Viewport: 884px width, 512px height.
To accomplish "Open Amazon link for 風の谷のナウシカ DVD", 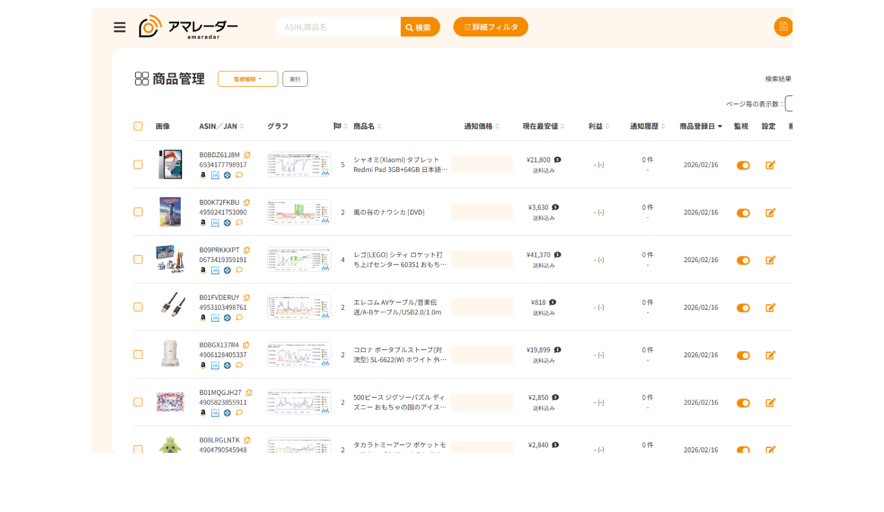I will (203, 223).
